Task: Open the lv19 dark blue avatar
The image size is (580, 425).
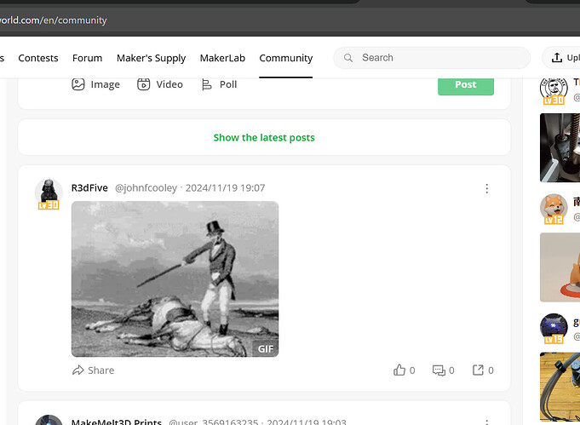Action: click(x=554, y=328)
